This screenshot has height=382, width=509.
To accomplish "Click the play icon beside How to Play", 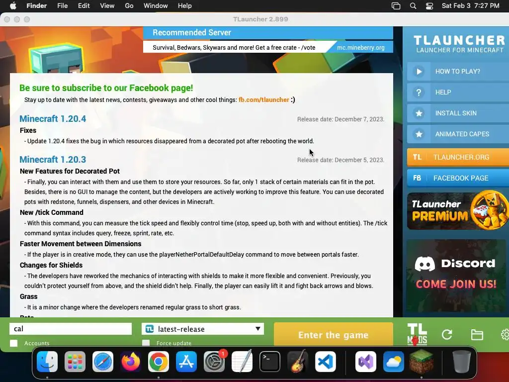I will coord(419,72).
